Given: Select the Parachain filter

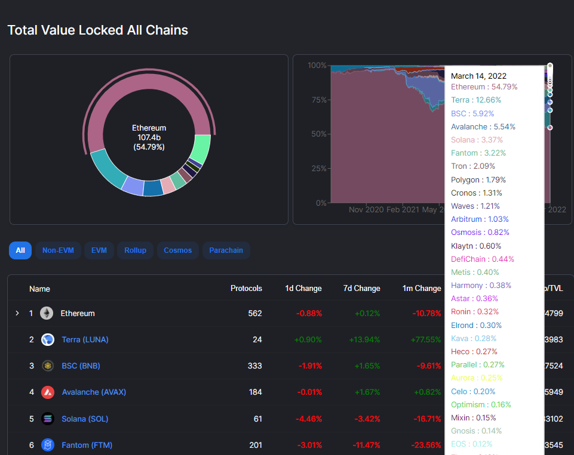Looking at the screenshot, I should [x=226, y=250].
